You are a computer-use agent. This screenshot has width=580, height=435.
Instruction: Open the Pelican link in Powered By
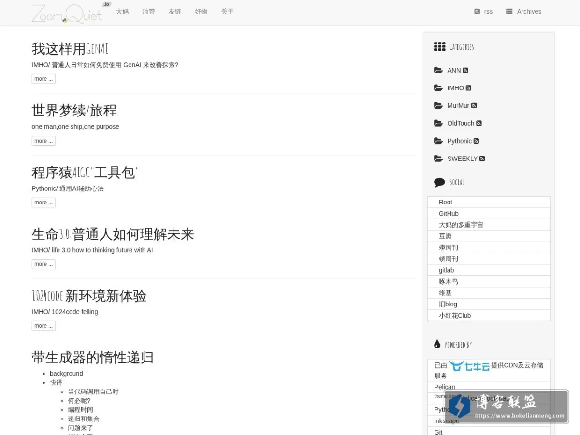point(444,387)
